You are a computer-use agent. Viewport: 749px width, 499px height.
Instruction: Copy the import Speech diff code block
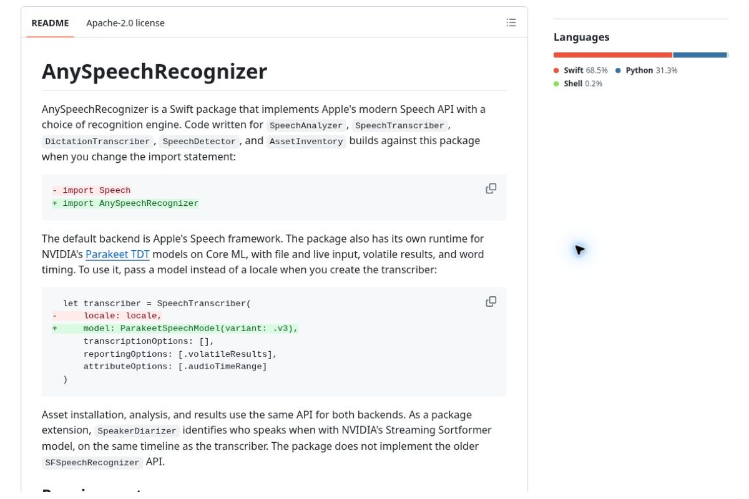click(491, 188)
